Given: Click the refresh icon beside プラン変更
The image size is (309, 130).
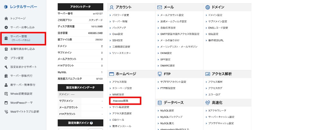Looking at the screenshot, I should click(x=6, y=58).
